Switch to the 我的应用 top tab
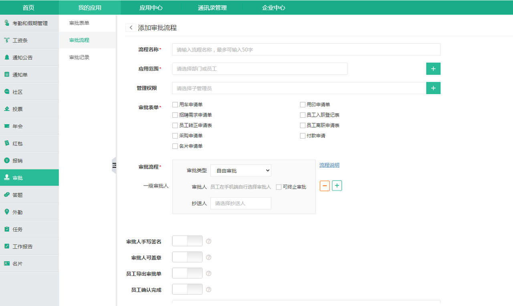Screen dimensions: 513x306 click(x=90, y=8)
